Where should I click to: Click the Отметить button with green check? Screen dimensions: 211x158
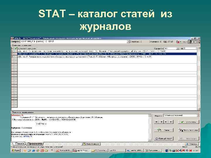189,122
